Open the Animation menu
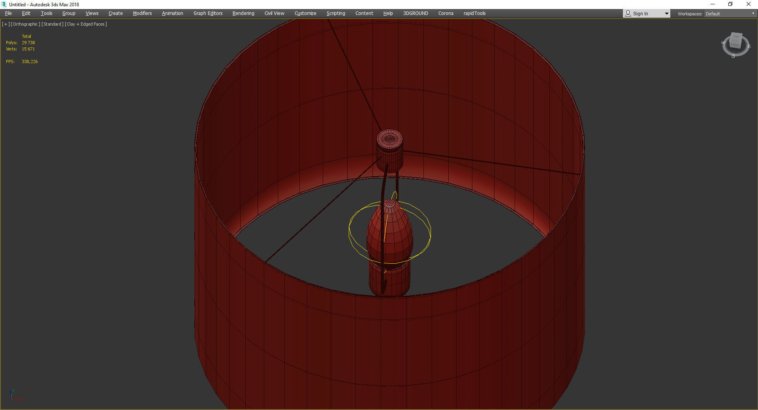Image resolution: width=758 pixels, height=410 pixels. [x=172, y=13]
